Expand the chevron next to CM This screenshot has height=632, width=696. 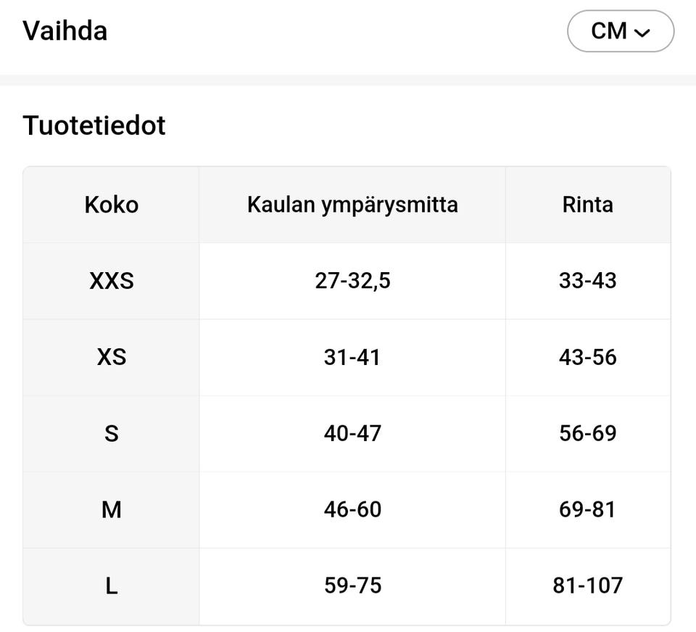(x=641, y=32)
